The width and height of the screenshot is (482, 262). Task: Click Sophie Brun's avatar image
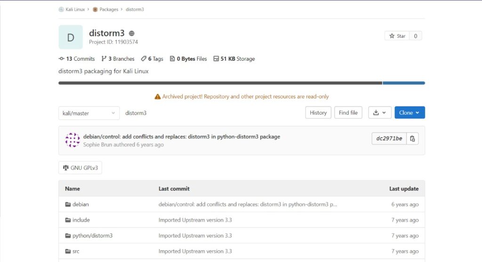(x=72, y=140)
